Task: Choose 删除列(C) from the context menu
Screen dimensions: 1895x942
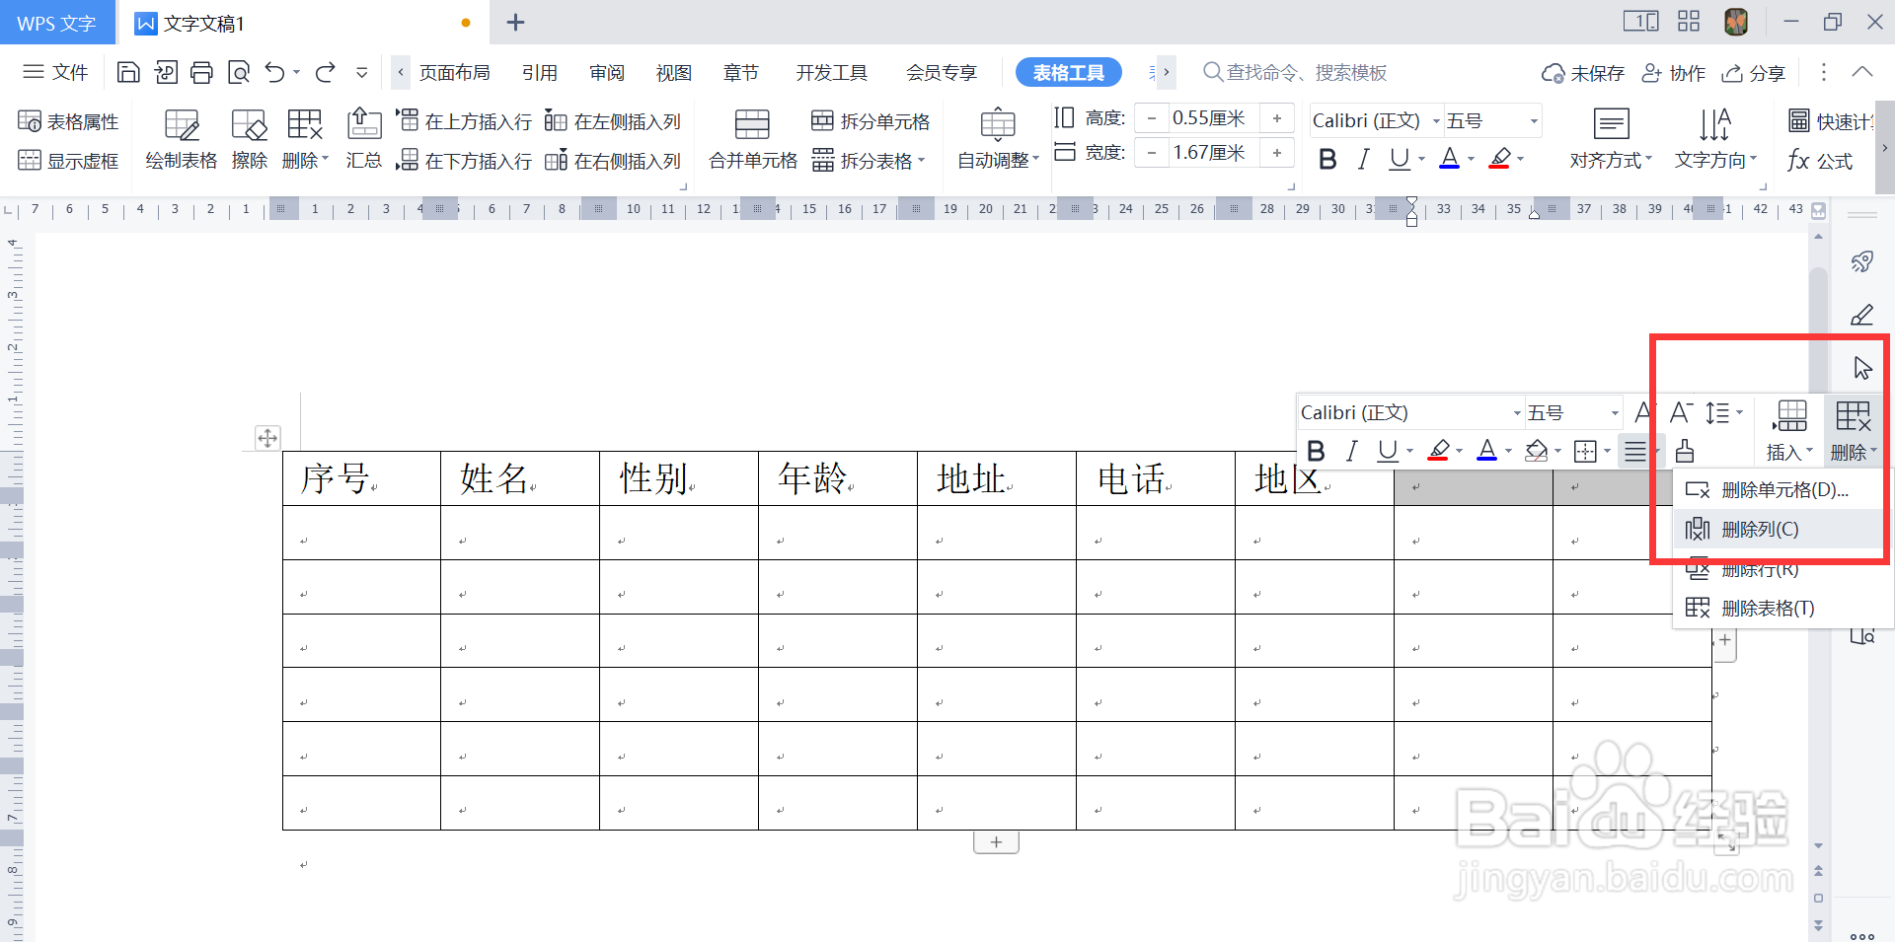Action: pyautogui.click(x=1760, y=529)
